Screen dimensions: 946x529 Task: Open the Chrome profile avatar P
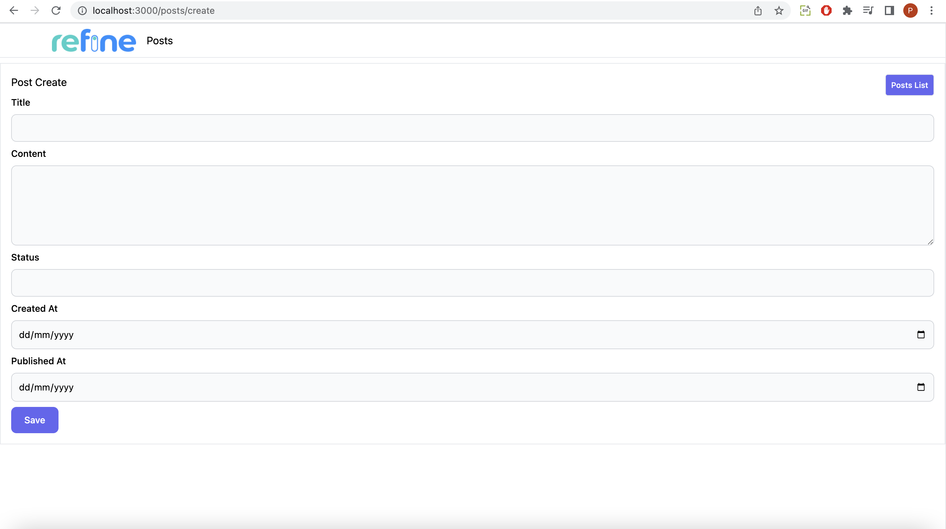[x=910, y=11]
